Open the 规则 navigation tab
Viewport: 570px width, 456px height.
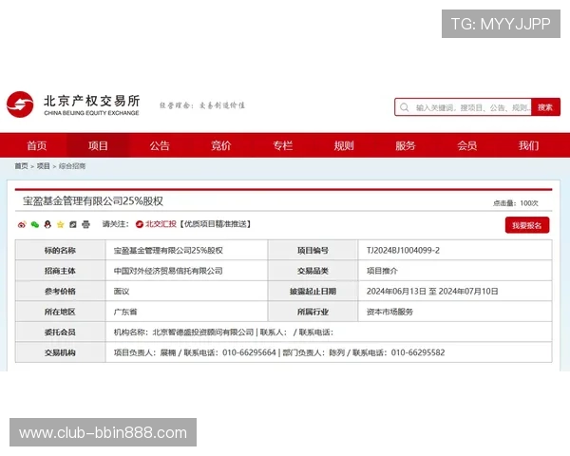pyautogui.click(x=344, y=145)
